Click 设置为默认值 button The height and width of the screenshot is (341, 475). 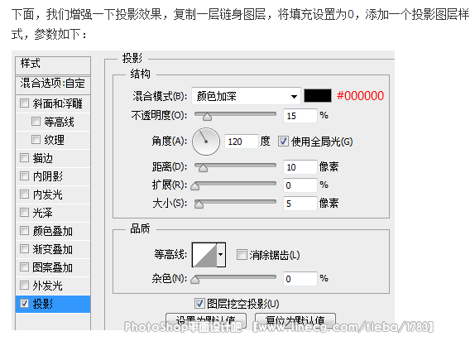coord(206,320)
